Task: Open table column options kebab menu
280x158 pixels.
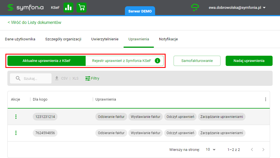Action: click(265, 99)
